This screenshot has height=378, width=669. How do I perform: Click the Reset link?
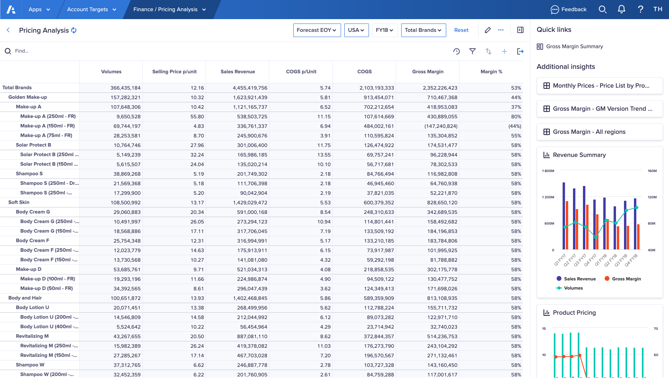pyautogui.click(x=461, y=30)
